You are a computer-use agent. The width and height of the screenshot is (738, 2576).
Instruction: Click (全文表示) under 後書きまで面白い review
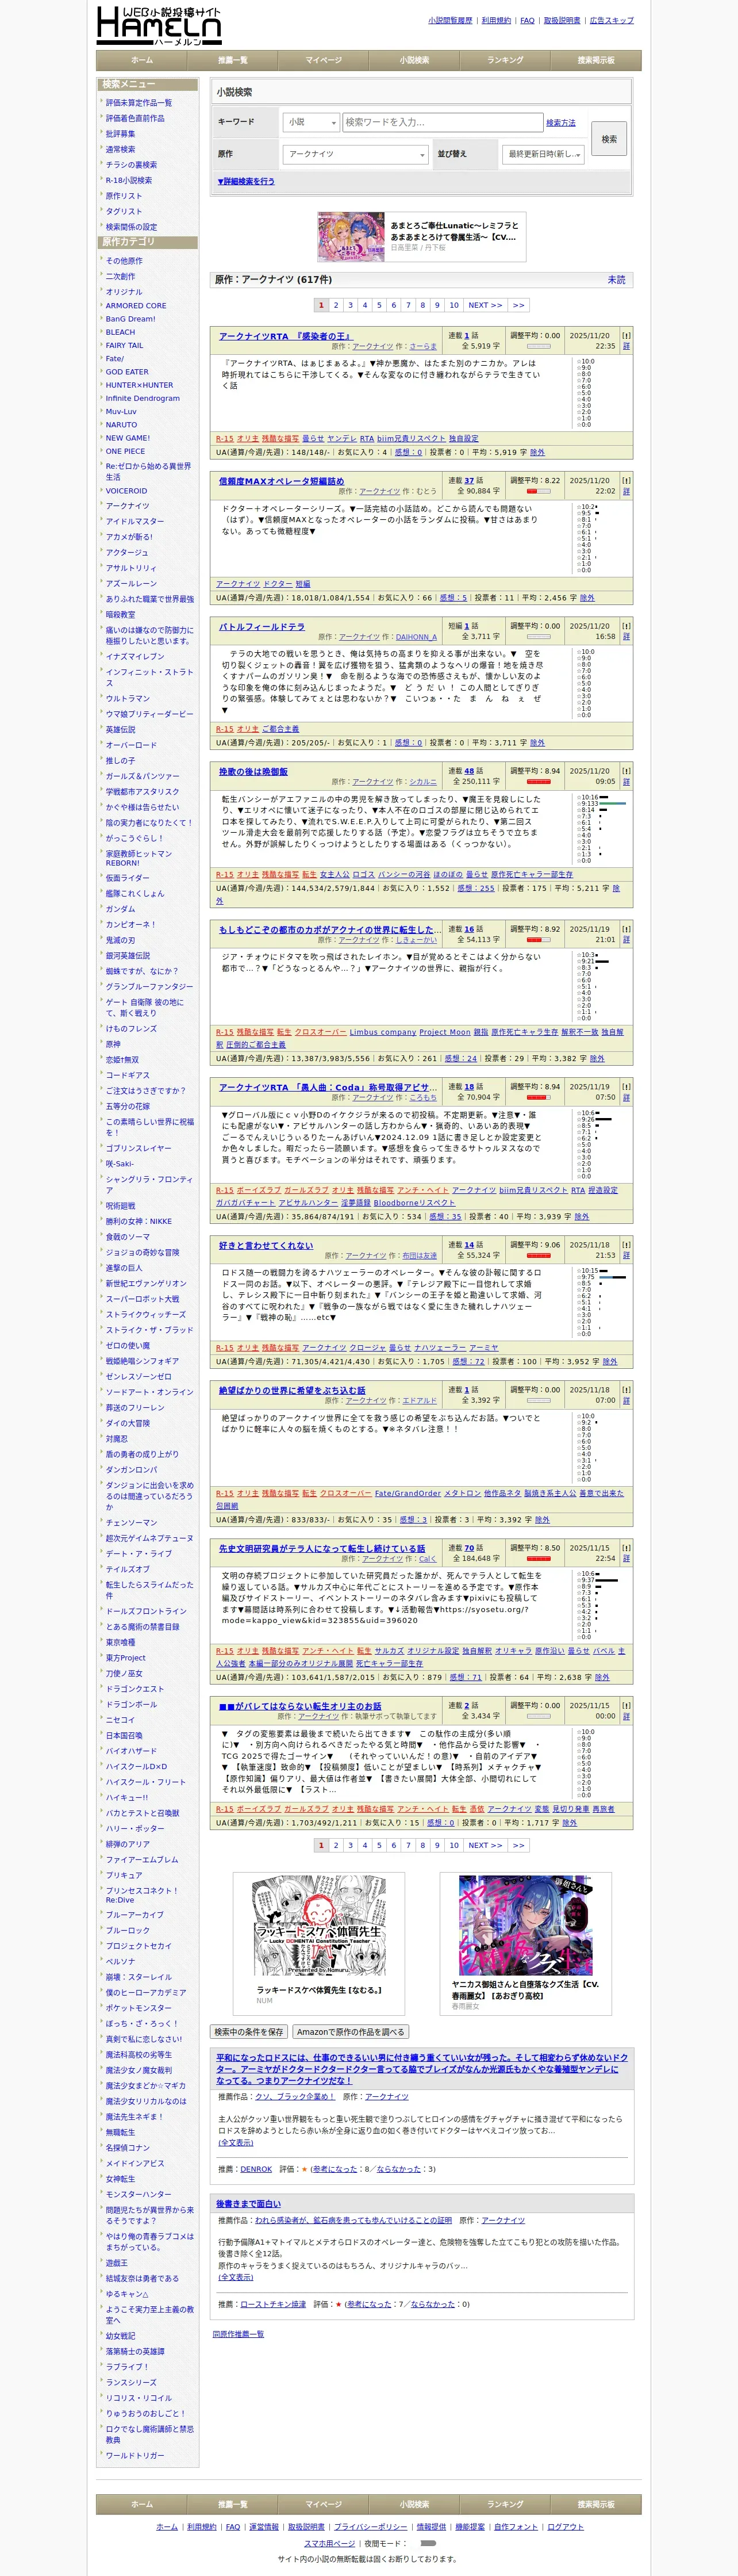tap(236, 2276)
